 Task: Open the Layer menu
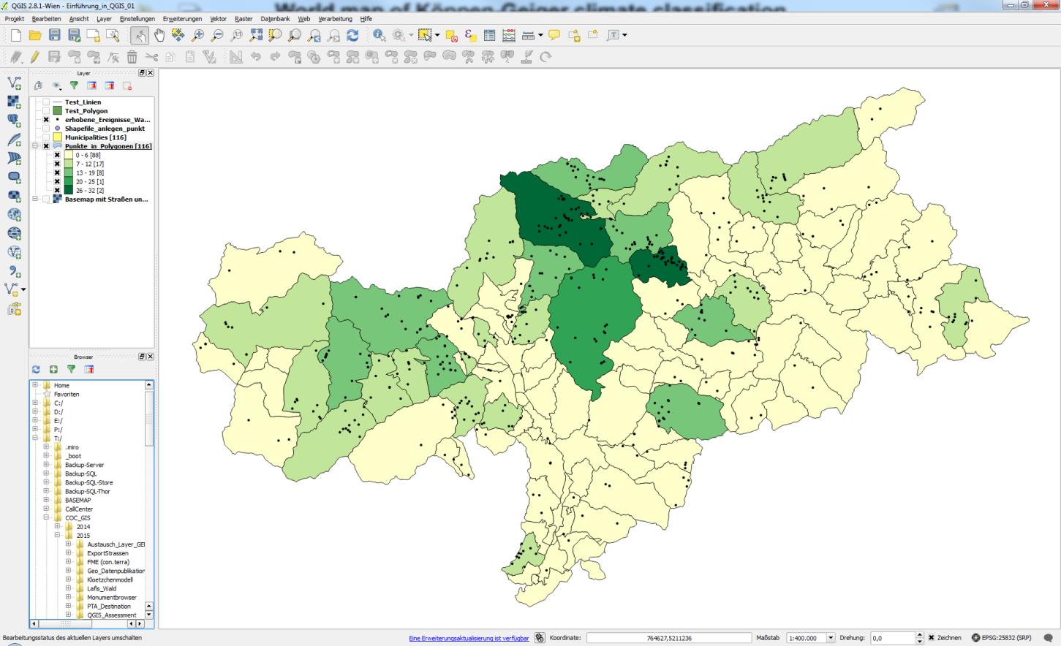pyautogui.click(x=104, y=18)
